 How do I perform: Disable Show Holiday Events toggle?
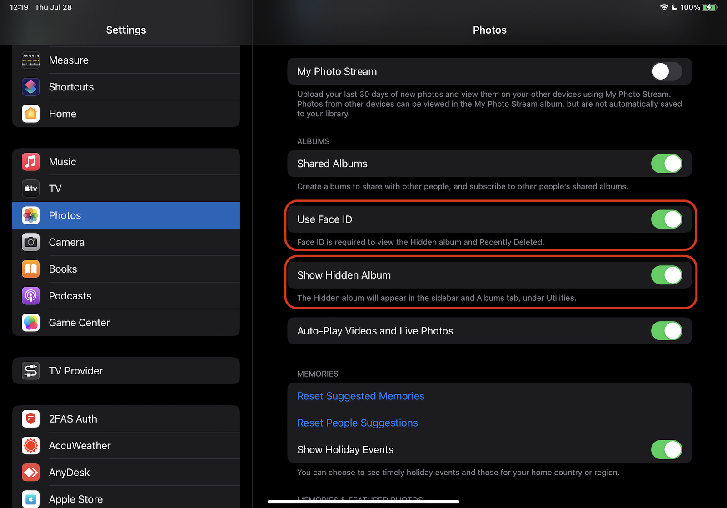[666, 450]
